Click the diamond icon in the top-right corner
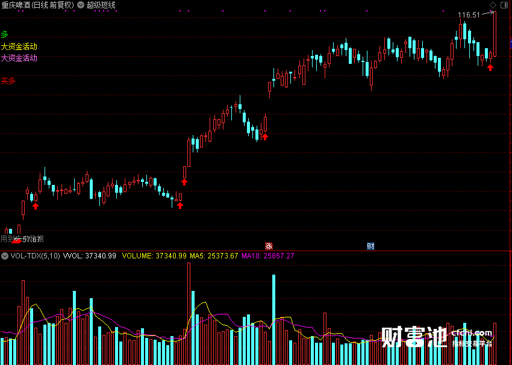The image size is (512, 365). click(x=493, y=5)
